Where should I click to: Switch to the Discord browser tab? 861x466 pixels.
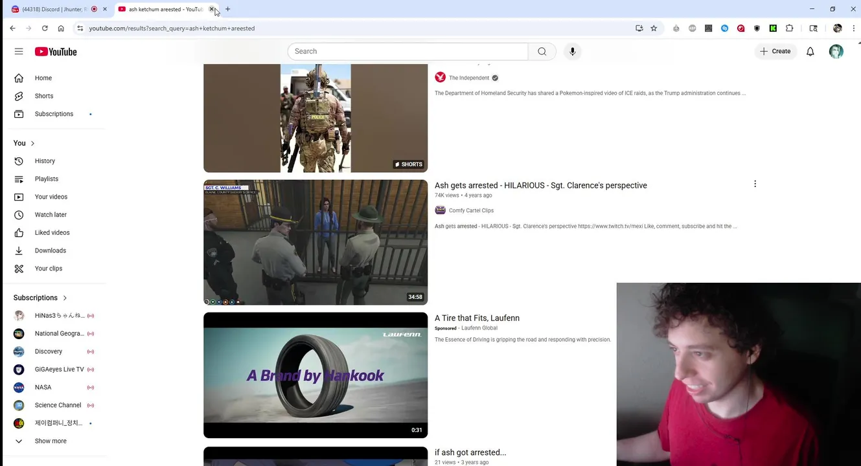coord(58,9)
